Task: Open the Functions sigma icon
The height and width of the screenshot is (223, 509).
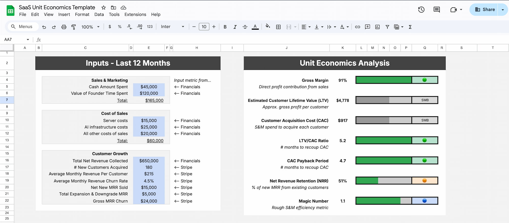Action: [410, 27]
